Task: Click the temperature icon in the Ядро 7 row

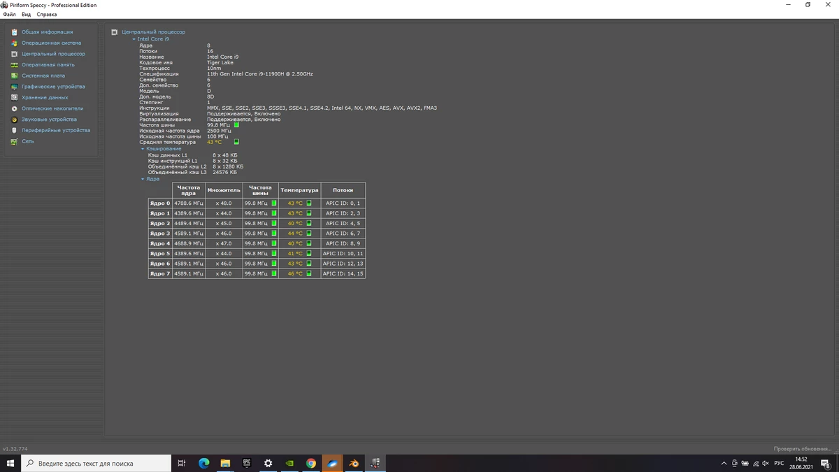Action: click(309, 274)
